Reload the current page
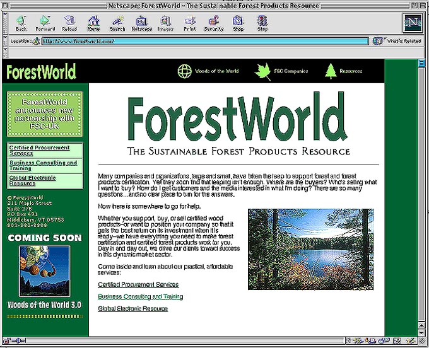This screenshot has height=348, width=429. [69, 23]
